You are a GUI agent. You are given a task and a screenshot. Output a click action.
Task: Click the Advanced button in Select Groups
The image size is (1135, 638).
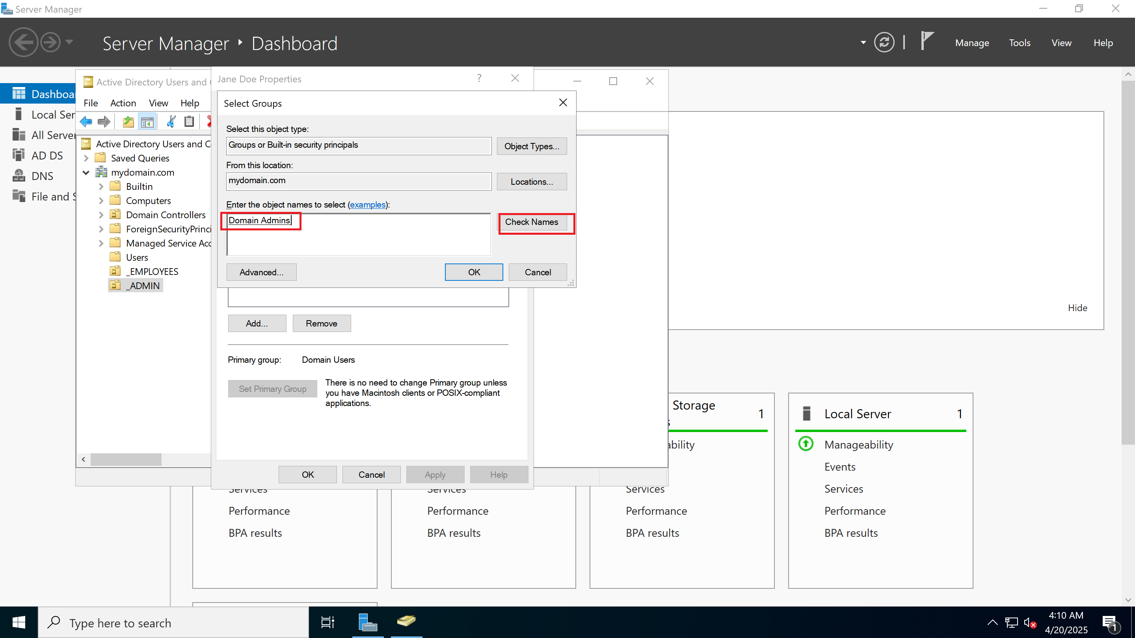tap(261, 272)
